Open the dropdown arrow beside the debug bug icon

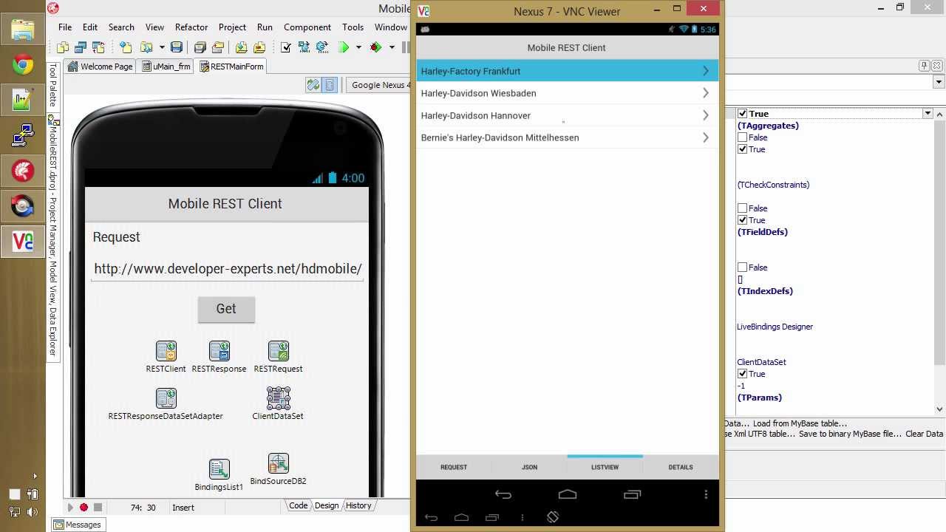(x=392, y=47)
